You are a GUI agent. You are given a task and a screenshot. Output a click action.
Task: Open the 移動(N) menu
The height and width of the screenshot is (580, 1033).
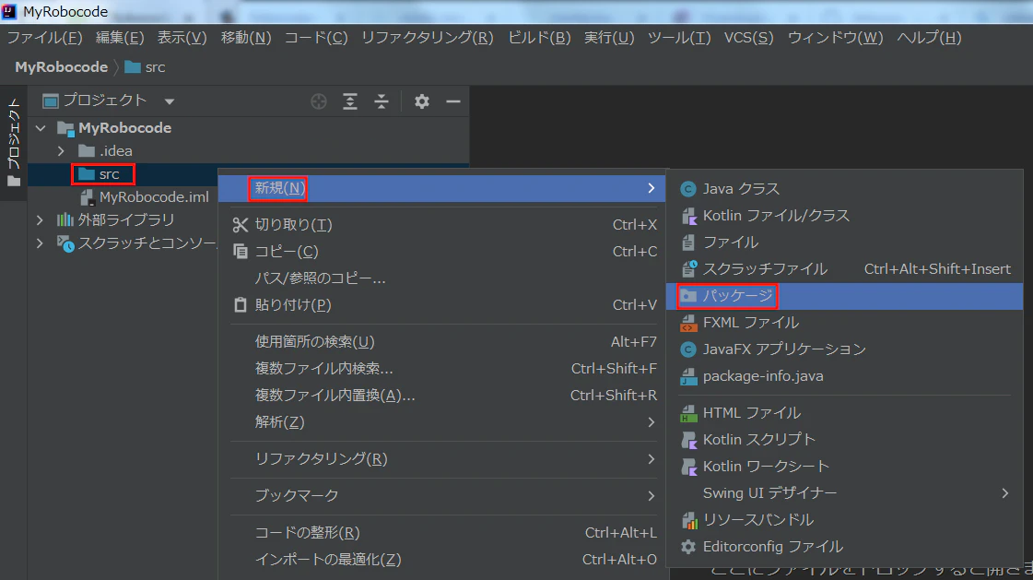point(246,38)
